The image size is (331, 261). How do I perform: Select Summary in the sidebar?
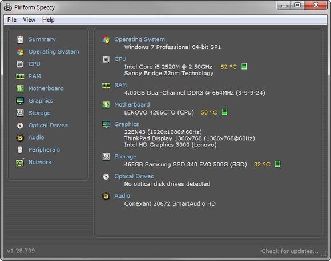click(42, 39)
